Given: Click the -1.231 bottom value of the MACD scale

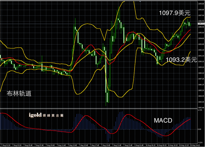Looking at the screenshot, I should tap(200, 143).
